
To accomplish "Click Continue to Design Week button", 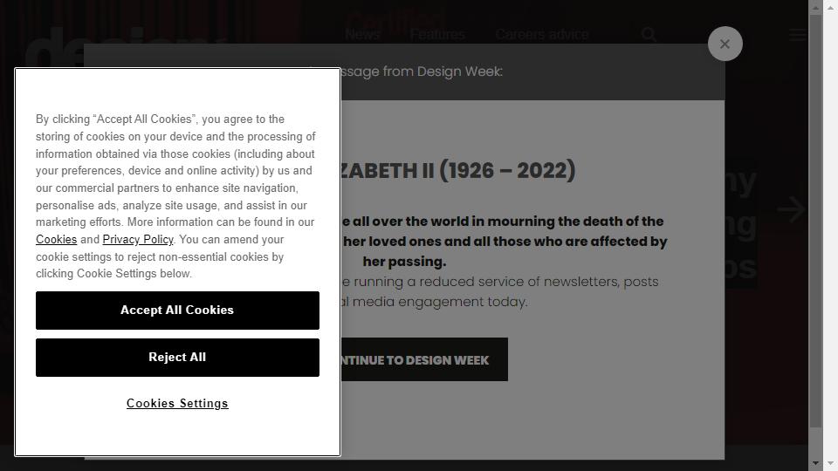I will [424, 359].
